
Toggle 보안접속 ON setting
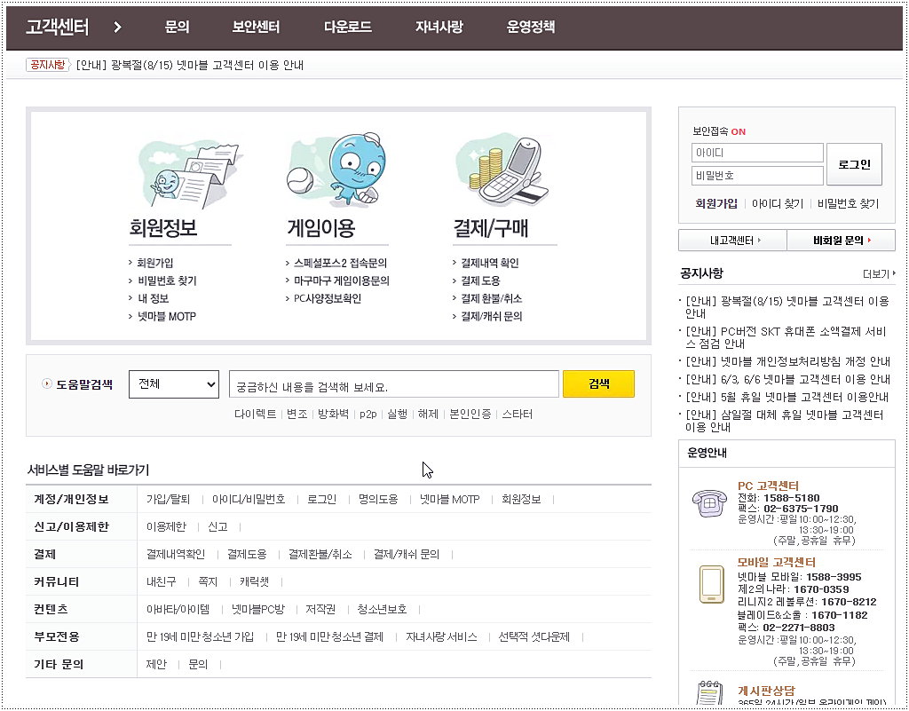click(x=719, y=131)
